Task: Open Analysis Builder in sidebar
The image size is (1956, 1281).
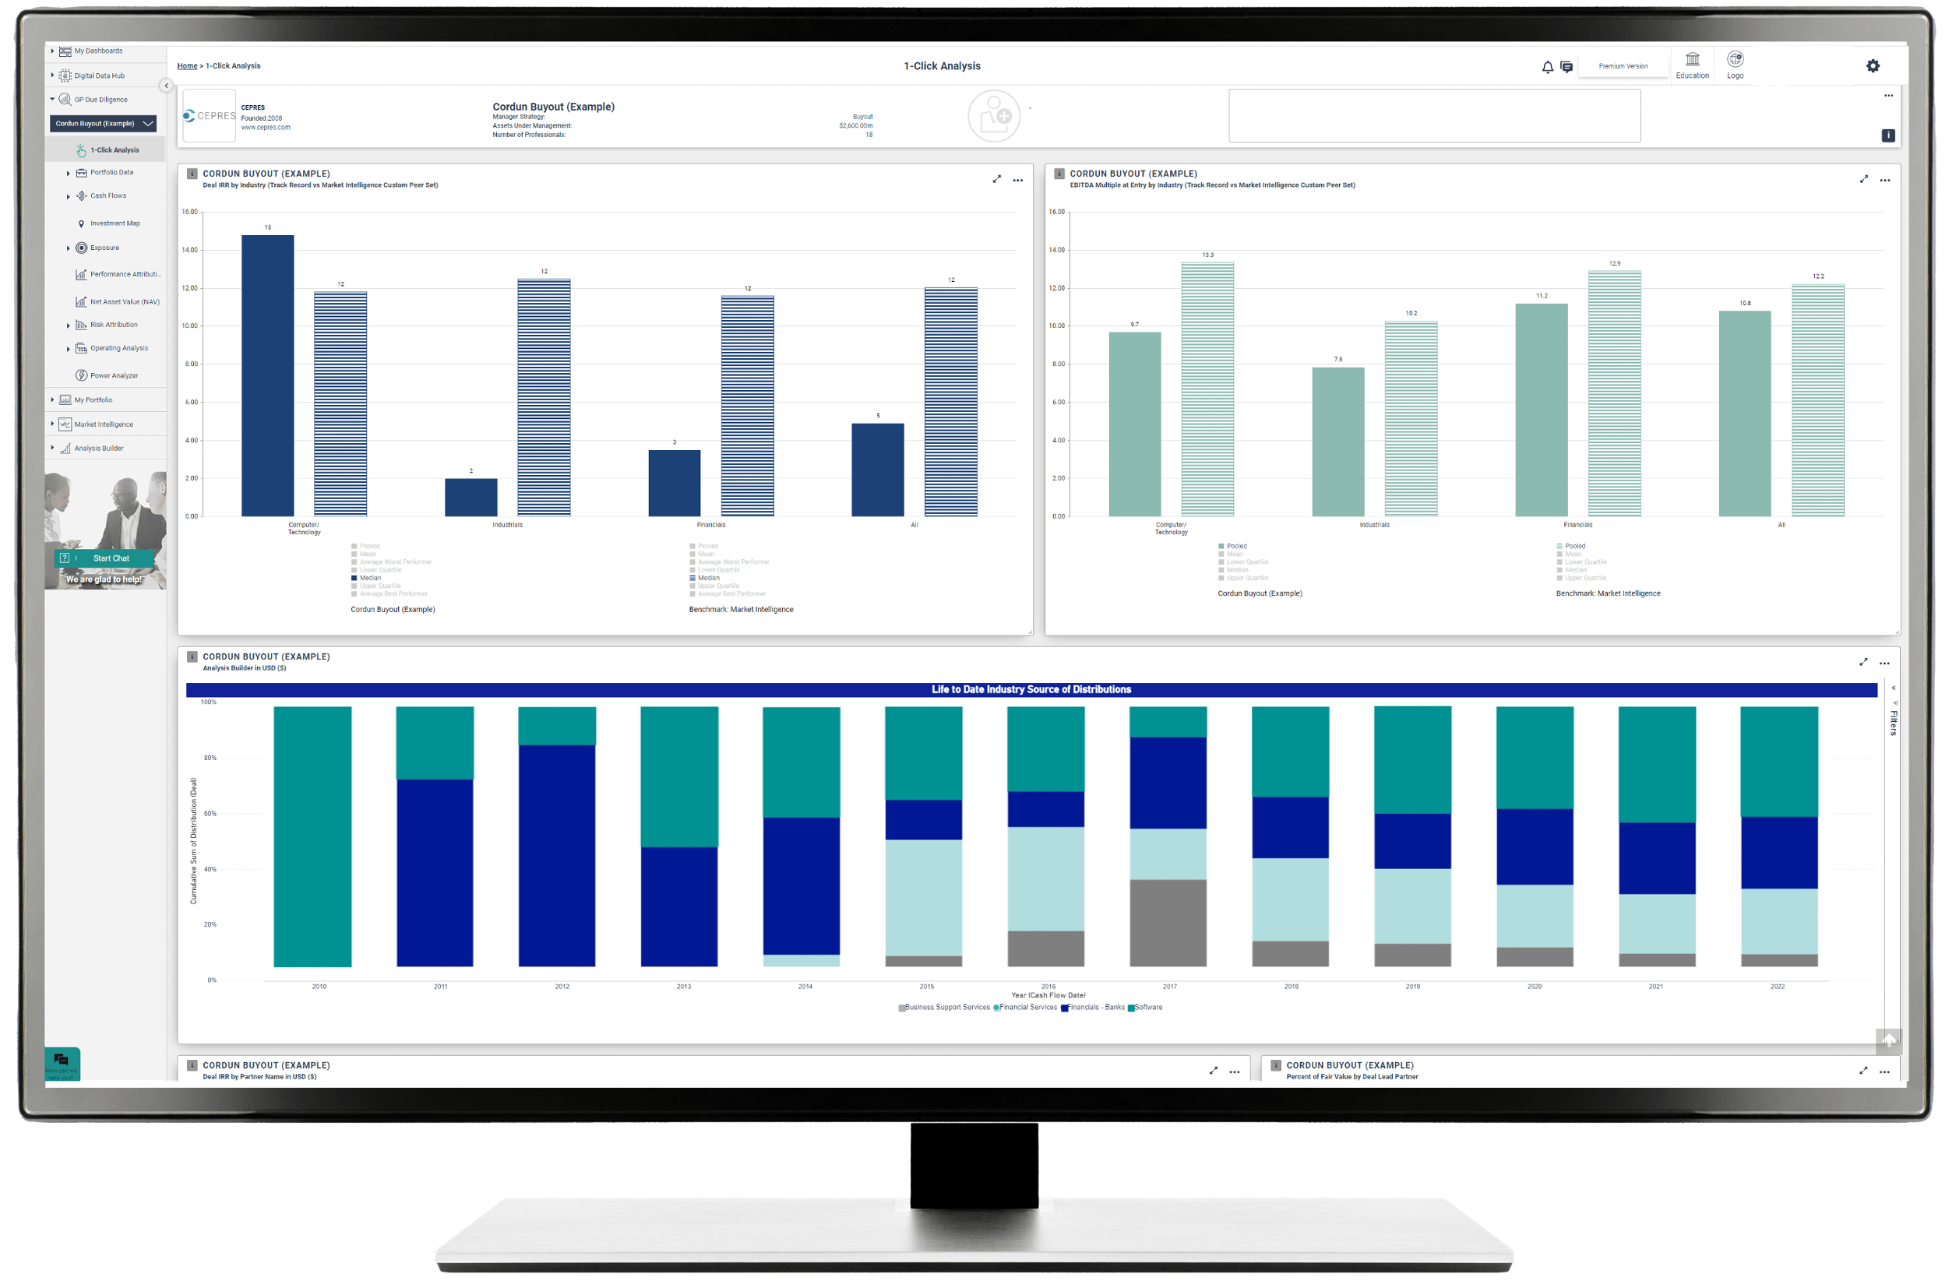Action: tap(105, 449)
